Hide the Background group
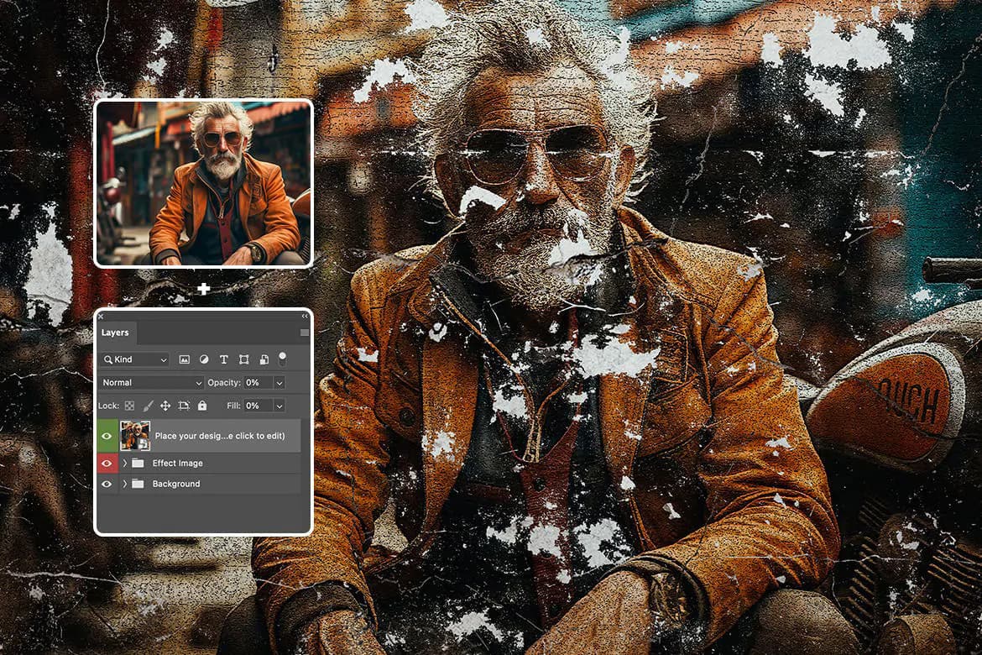The height and width of the screenshot is (655, 982). pyautogui.click(x=107, y=484)
